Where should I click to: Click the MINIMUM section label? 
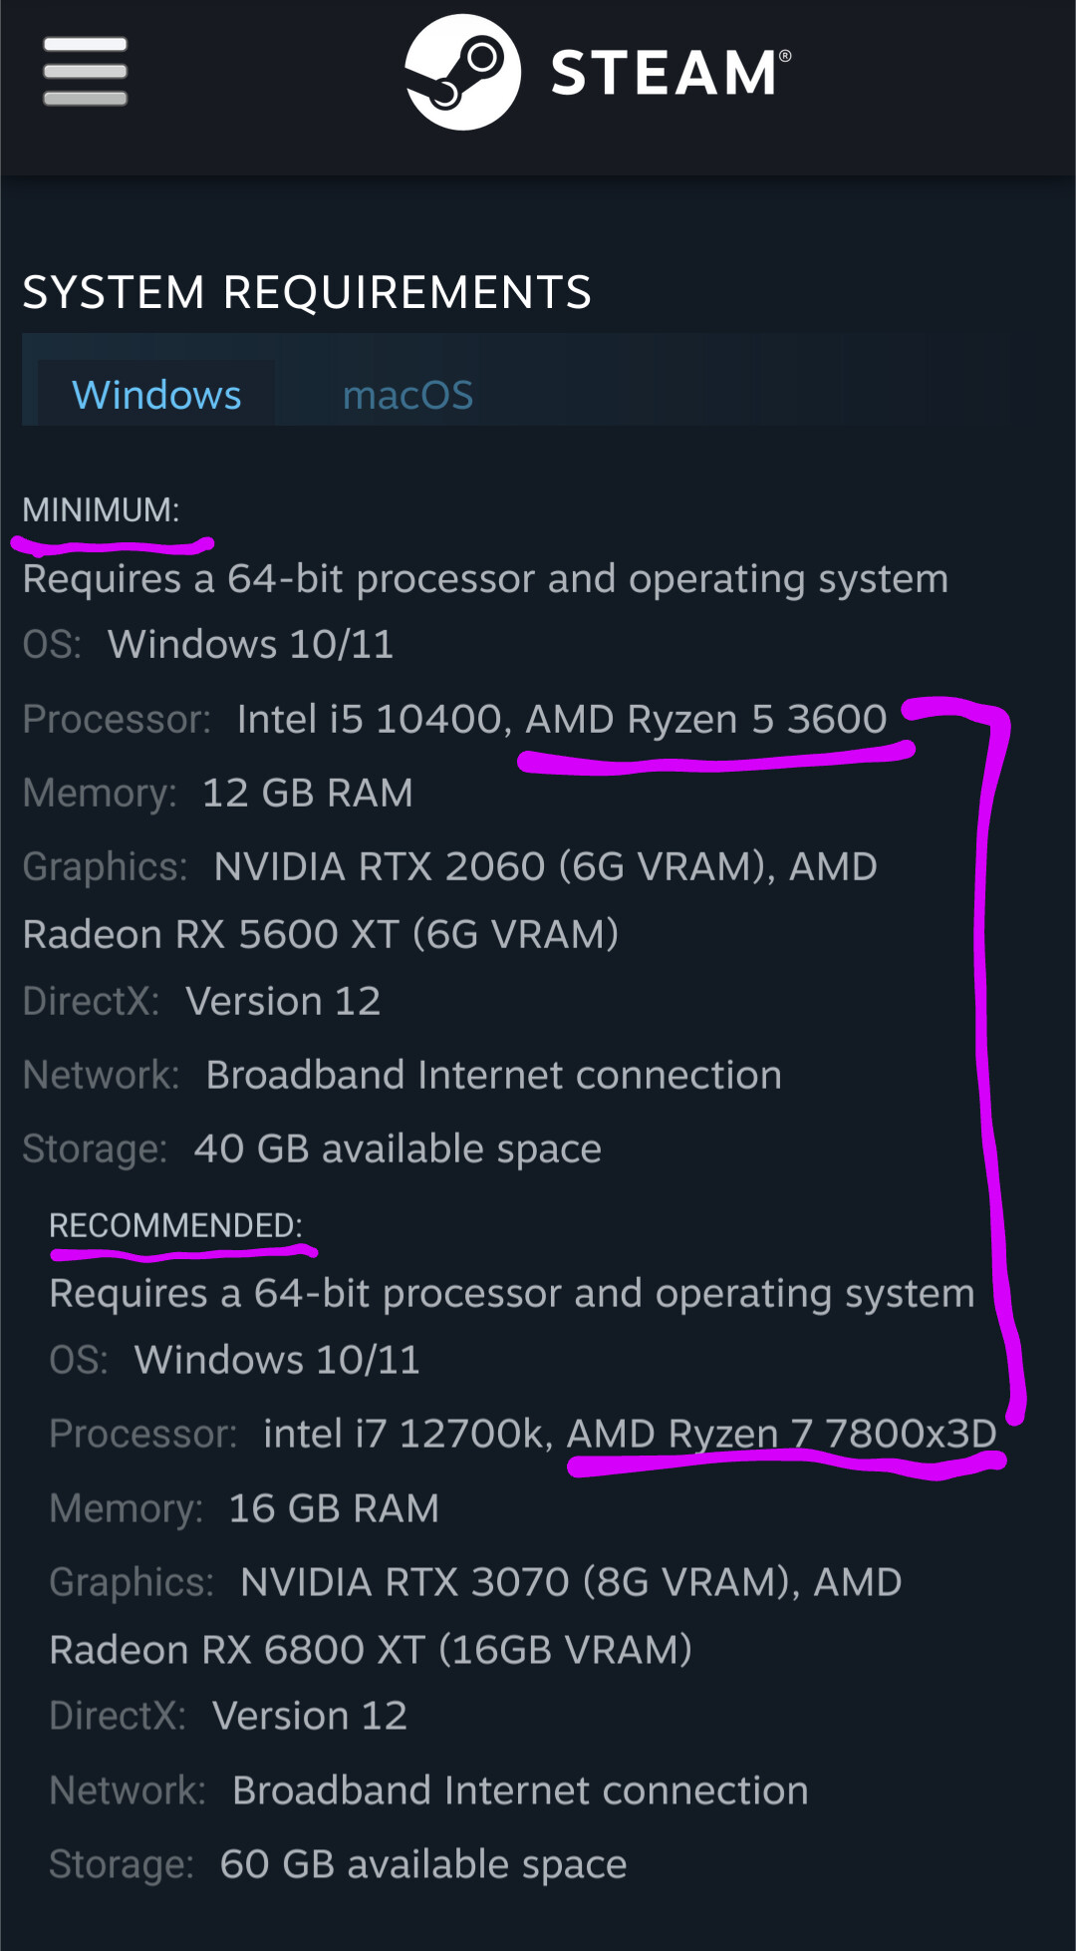tap(101, 509)
